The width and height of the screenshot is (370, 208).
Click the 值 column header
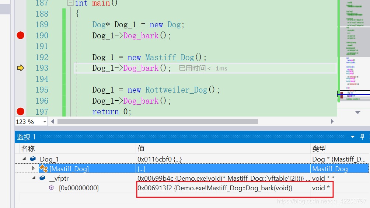(x=141, y=149)
